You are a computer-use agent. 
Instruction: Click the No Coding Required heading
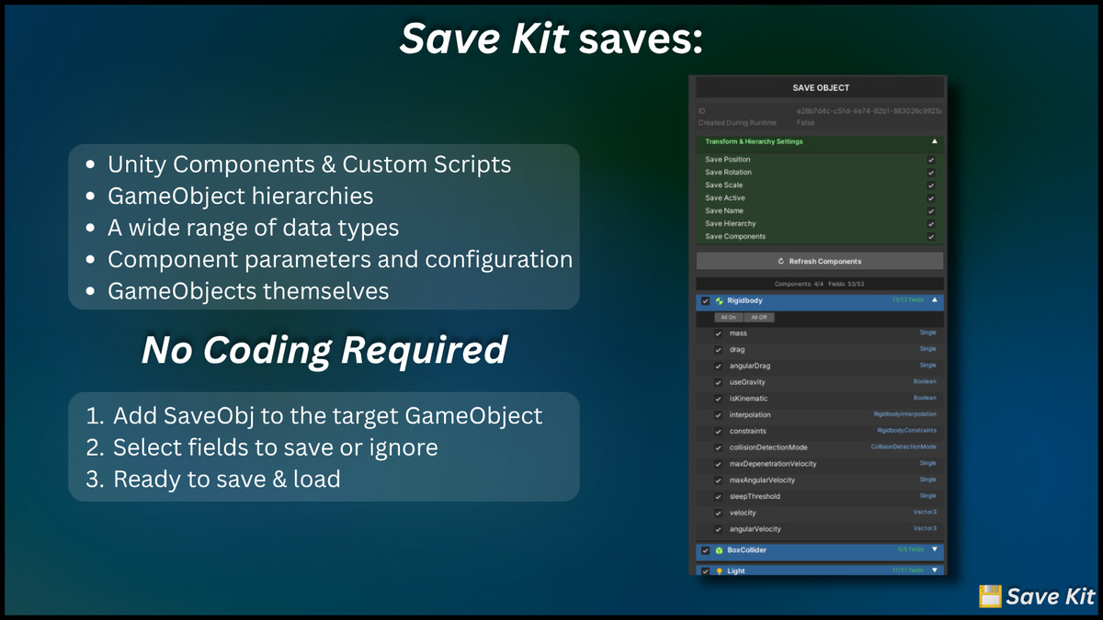pos(324,350)
